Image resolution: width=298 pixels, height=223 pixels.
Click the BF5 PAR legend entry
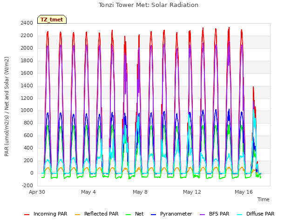click(215, 214)
